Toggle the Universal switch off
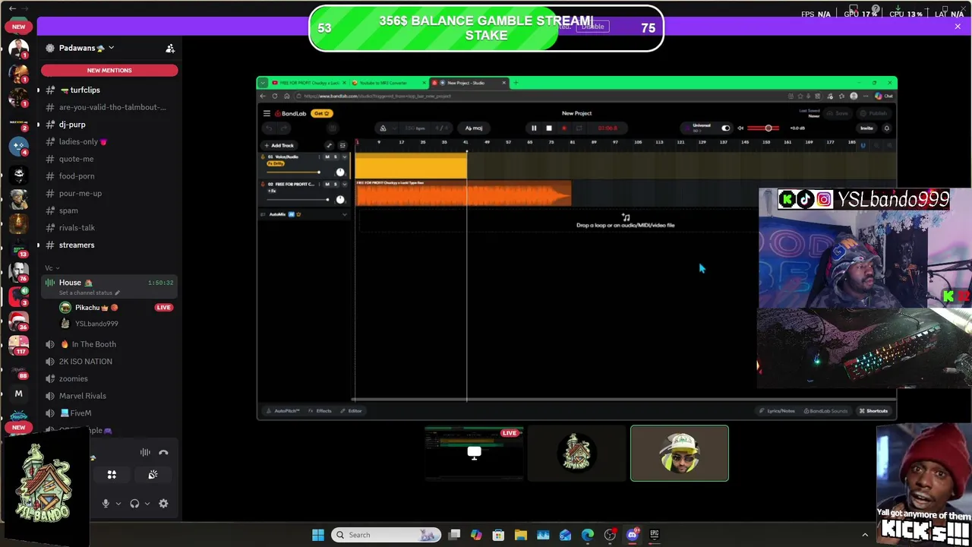The height and width of the screenshot is (547, 972). (x=726, y=128)
